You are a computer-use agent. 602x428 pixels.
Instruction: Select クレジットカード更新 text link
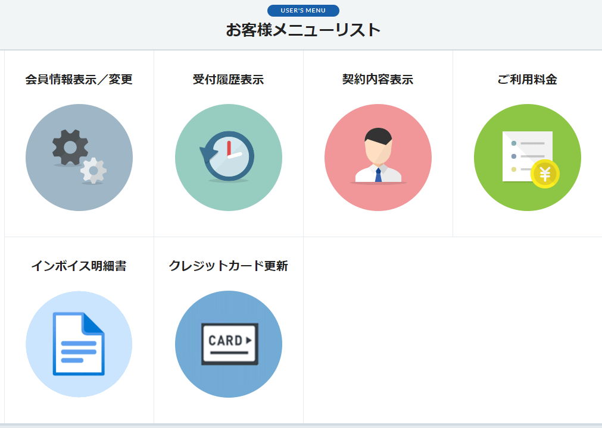click(x=229, y=266)
